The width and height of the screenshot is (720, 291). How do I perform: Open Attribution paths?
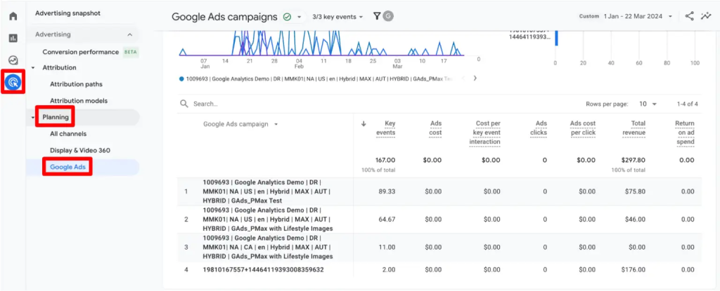(76, 84)
